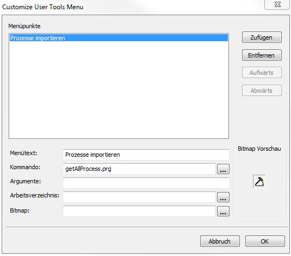Click the Bitmap path input field
Viewport: 291px width, 256px height.
139,211
